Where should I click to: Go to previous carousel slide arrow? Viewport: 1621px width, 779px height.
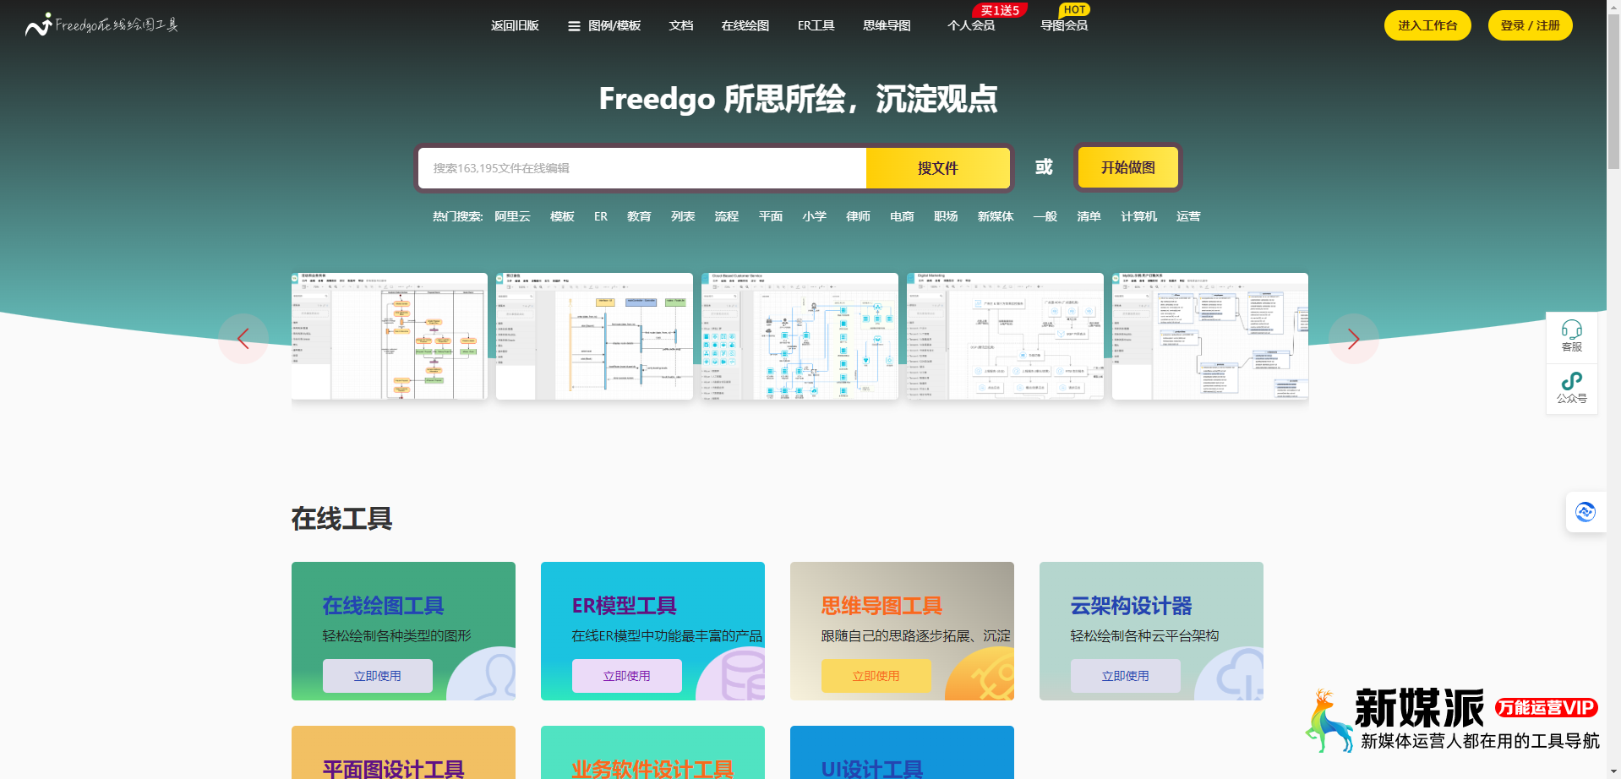click(243, 339)
